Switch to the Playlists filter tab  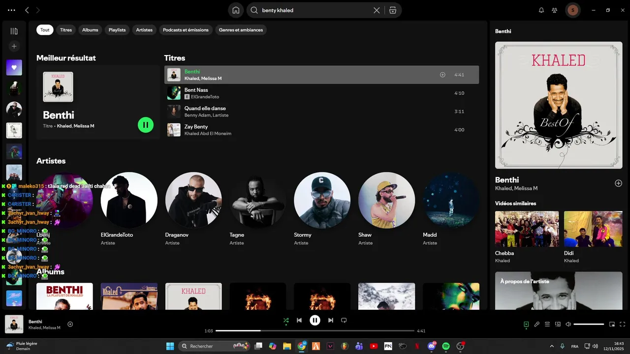tap(117, 30)
